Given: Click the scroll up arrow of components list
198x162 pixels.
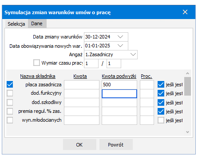Looking at the screenshot, I should click(x=187, y=73).
